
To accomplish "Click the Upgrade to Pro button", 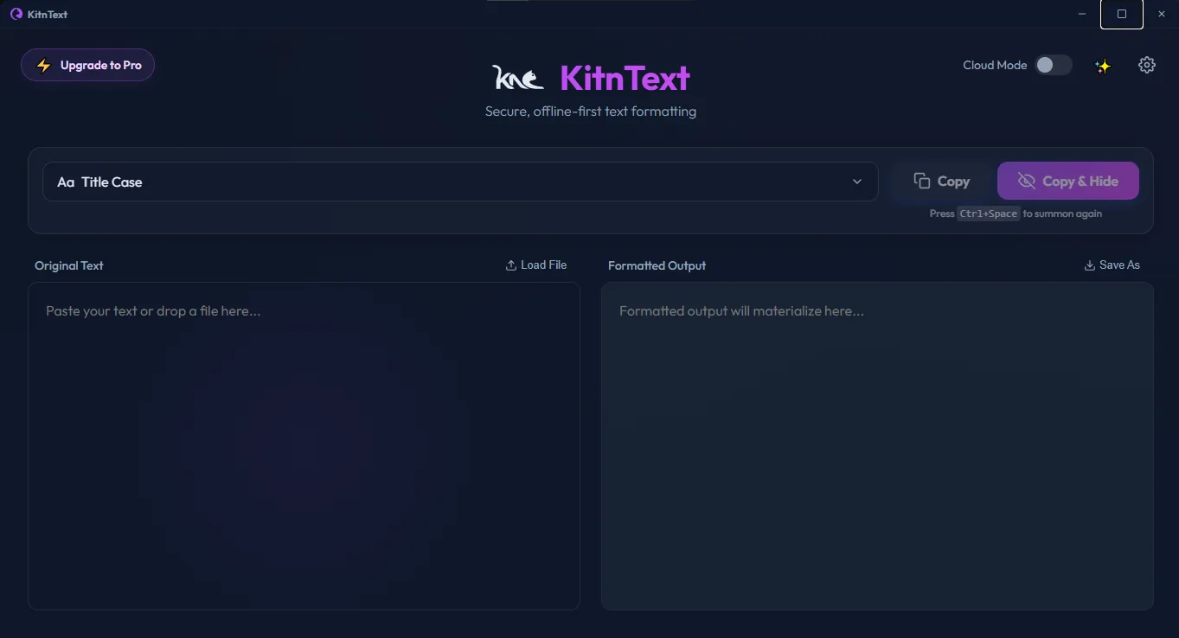I will (87, 65).
